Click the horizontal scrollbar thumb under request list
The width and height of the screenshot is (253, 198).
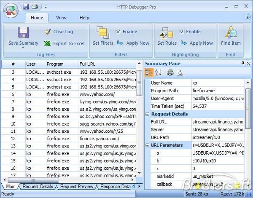click(x=33, y=180)
